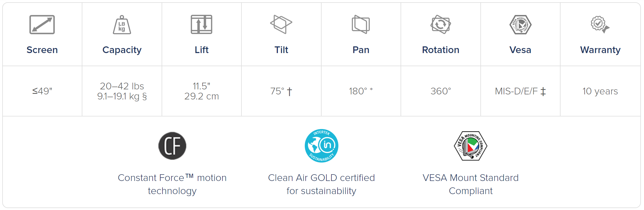
Task: Click the Intertek Sustainability blue badge
Action: 322,146
